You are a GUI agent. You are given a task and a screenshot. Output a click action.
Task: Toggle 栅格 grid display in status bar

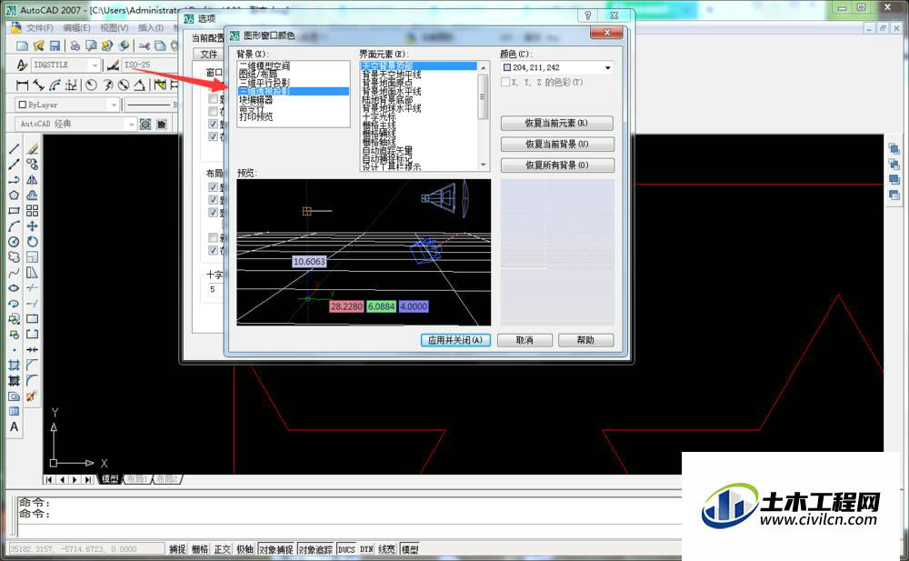(199, 549)
